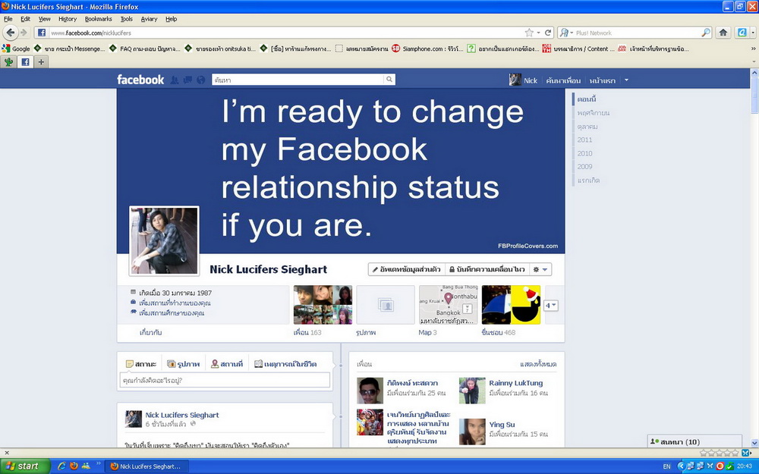Open Rainny LukTung's profile link
The image size is (759, 474).
515,383
